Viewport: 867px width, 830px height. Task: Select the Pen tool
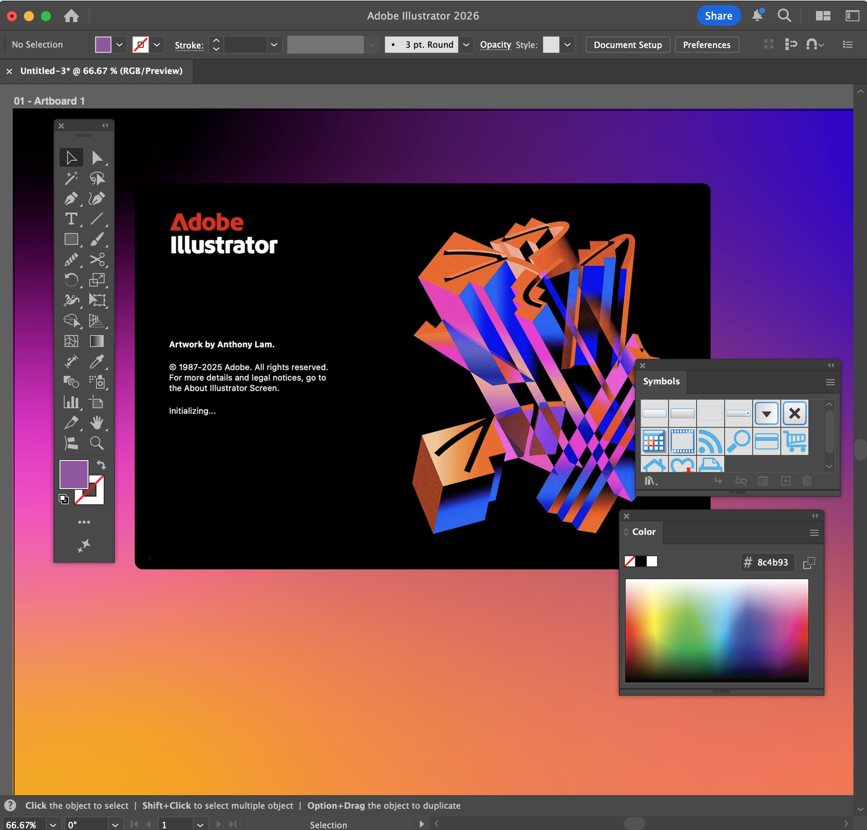coord(71,199)
